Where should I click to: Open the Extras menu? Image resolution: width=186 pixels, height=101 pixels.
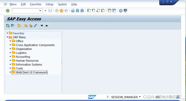[x=50, y=5]
